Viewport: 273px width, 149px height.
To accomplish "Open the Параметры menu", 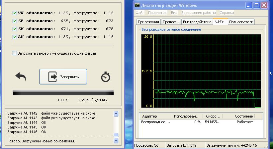I will coord(158,13).
